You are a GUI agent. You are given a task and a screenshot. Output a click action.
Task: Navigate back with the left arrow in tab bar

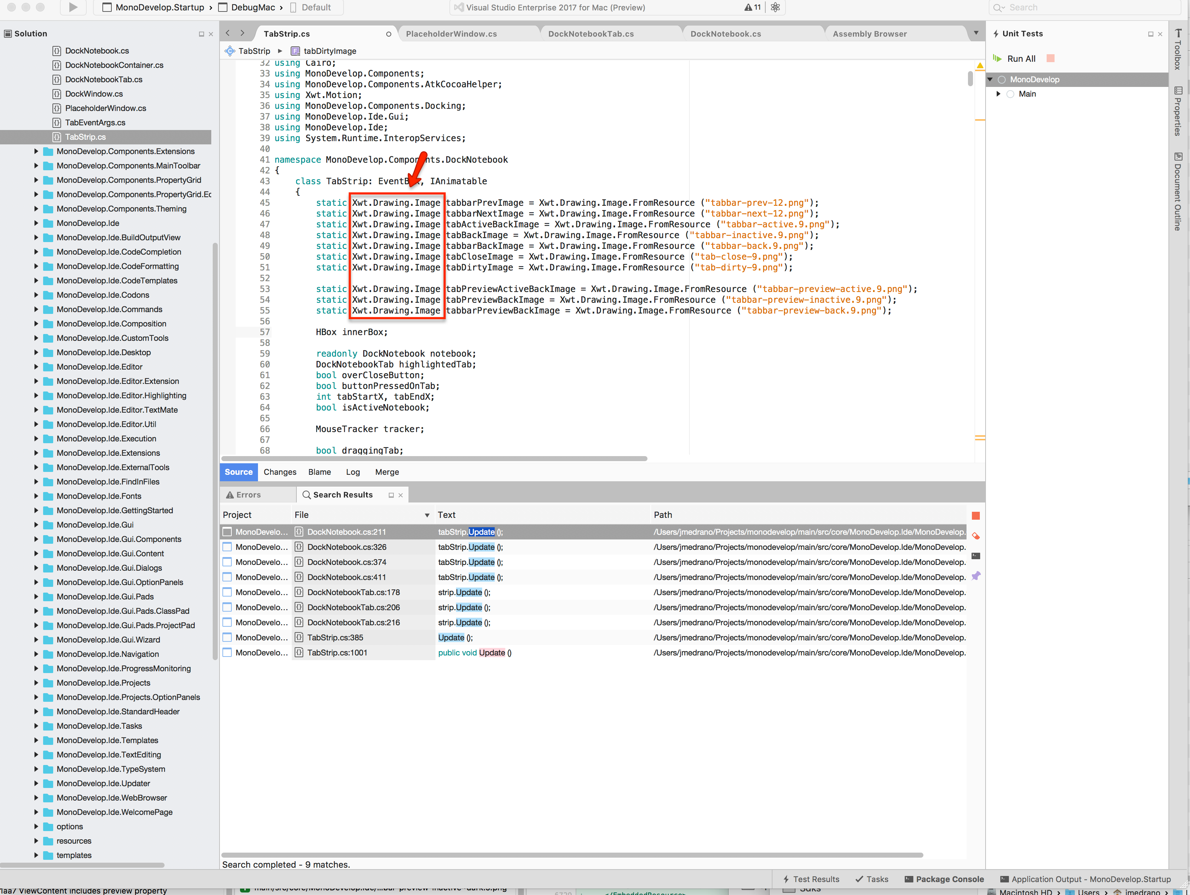228,33
